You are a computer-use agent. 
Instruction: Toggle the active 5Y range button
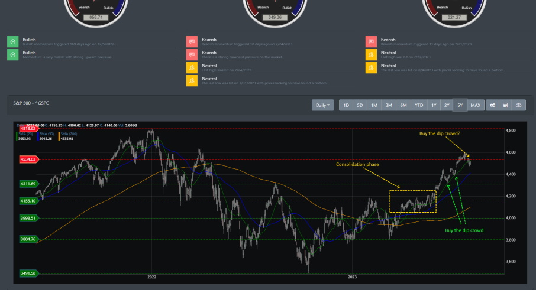[460, 105]
